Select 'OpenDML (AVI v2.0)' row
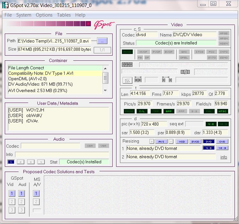The image size is (239, 224). [55, 79]
